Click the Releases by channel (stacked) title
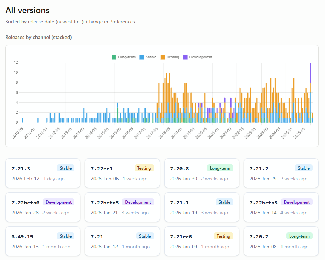 click(x=39, y=37)
